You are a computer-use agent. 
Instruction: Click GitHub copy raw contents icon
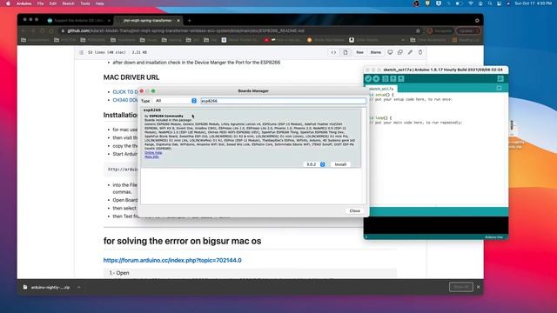pyautogui.click(x=400, y=52)
